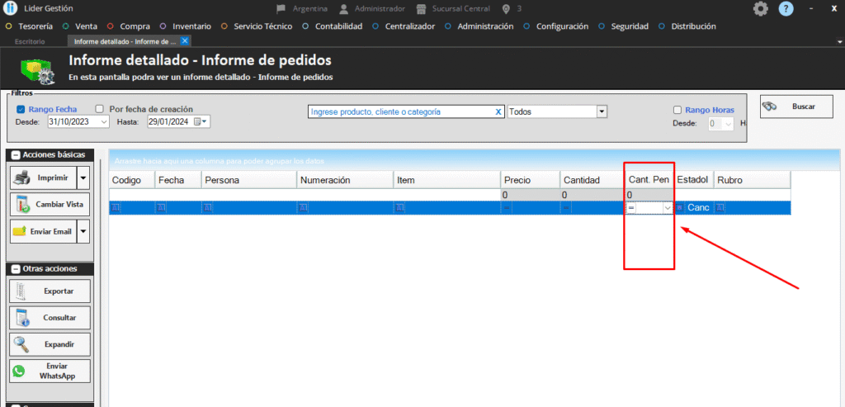Open settings gear in title bar

pos(760,8)
